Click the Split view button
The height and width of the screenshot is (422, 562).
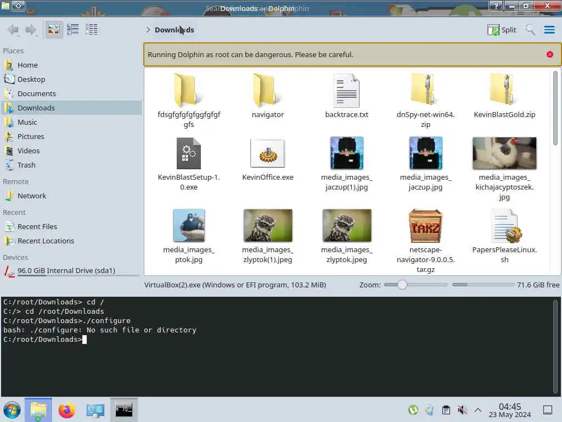(502, 30)
